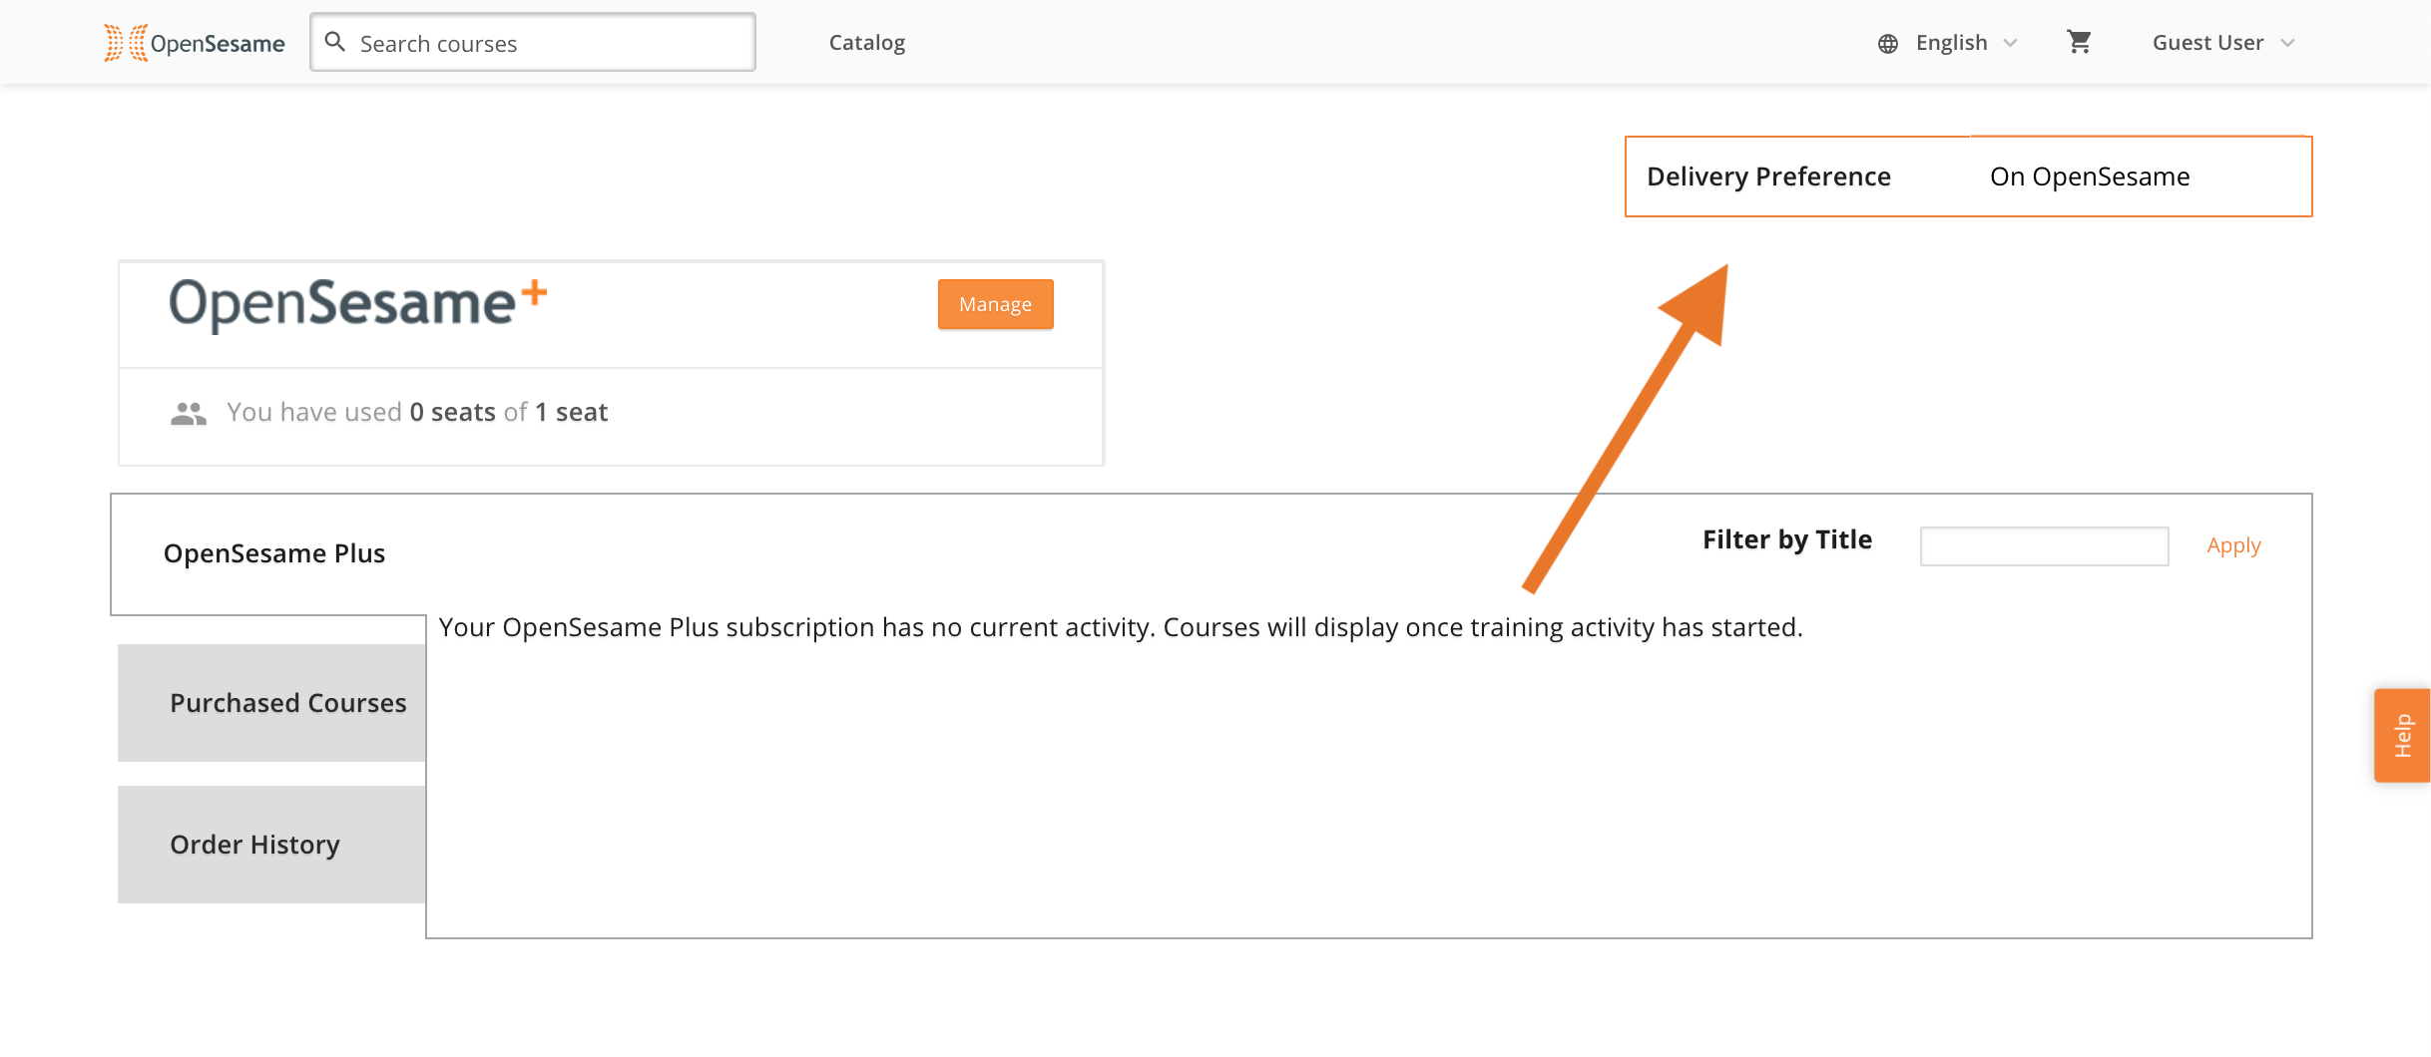Open the Catalog menu item
This screenshot has width=2431, height=1057.
coord(867,43)
